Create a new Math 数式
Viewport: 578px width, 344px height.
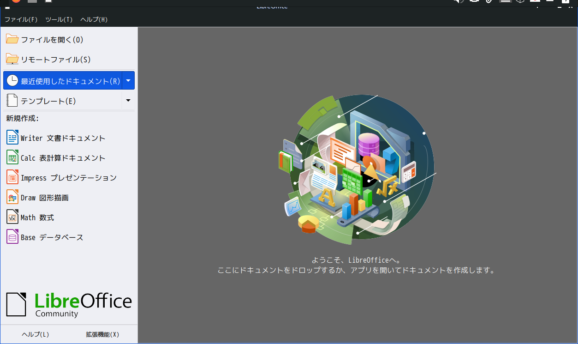(30, 217)
